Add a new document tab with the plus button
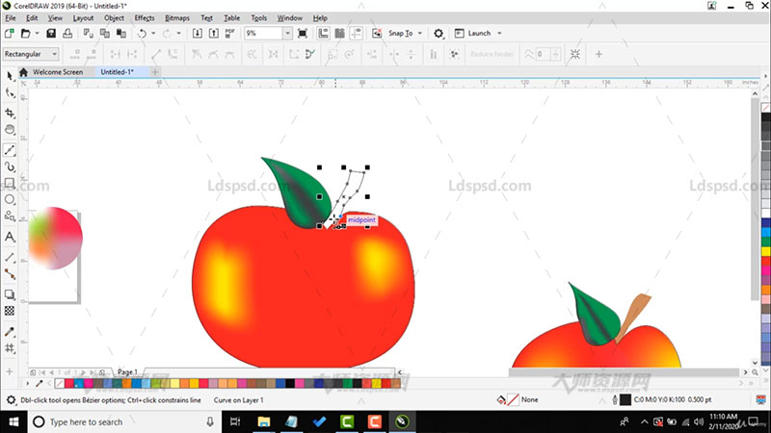This screenshot has height=433, width=771. [x=154, y=72]
